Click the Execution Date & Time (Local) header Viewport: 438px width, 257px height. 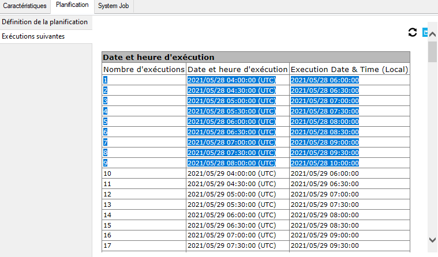point(349,70)
